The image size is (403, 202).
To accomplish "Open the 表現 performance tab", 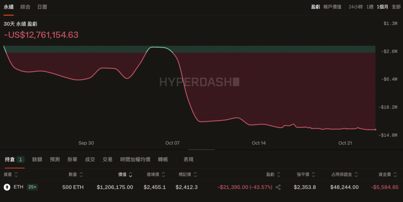I will tap(188, 160).
